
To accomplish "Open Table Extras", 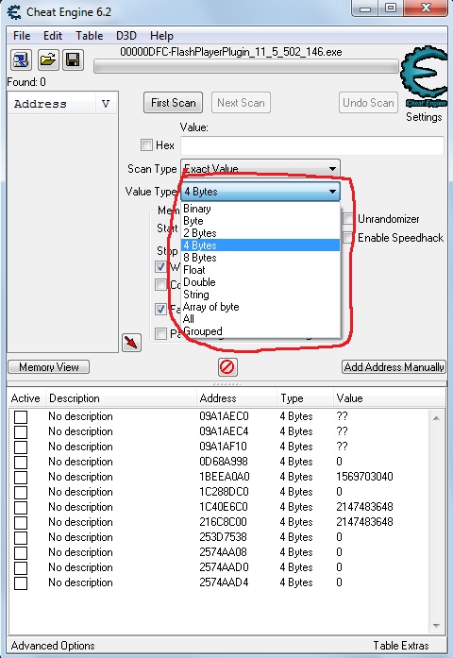I will tap(400, 646).
